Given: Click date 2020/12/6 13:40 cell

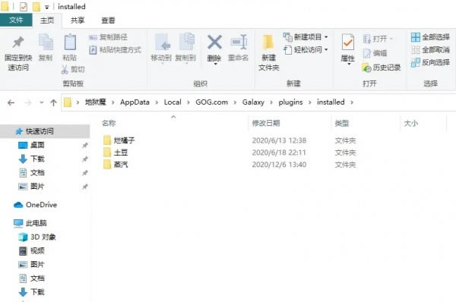Looking at the screenshot, I should pyautogui.click(x=279, y=165).
